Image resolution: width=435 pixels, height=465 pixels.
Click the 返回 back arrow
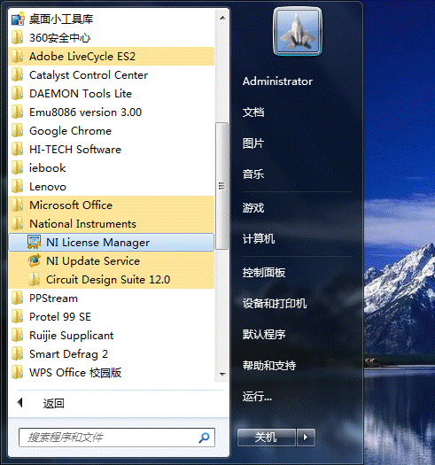coord(19,403)
